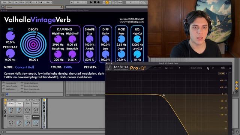240x135 pixels.
Task: Click the Ableton transport Record button
Action: pyautogui.click(x=98, y=2)
